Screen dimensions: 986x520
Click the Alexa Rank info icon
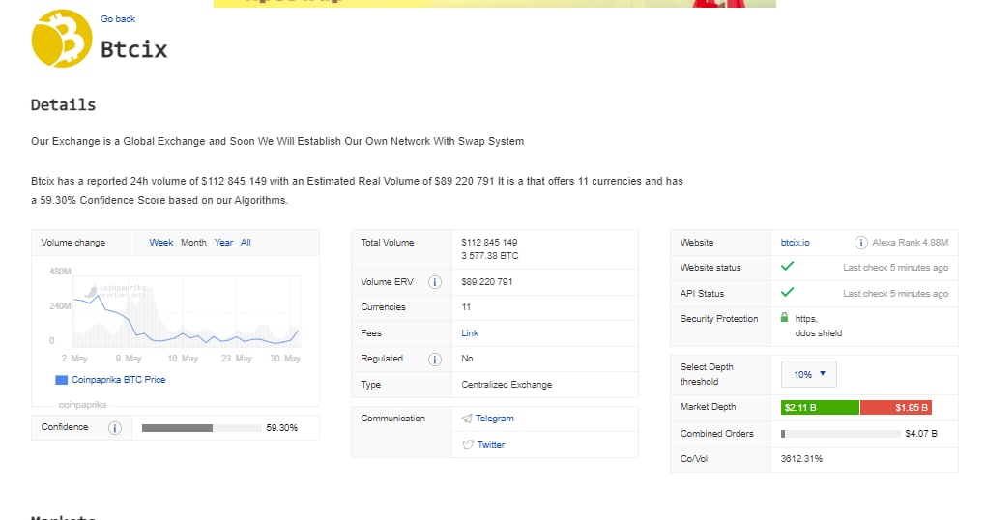click(x=861, y=243)
